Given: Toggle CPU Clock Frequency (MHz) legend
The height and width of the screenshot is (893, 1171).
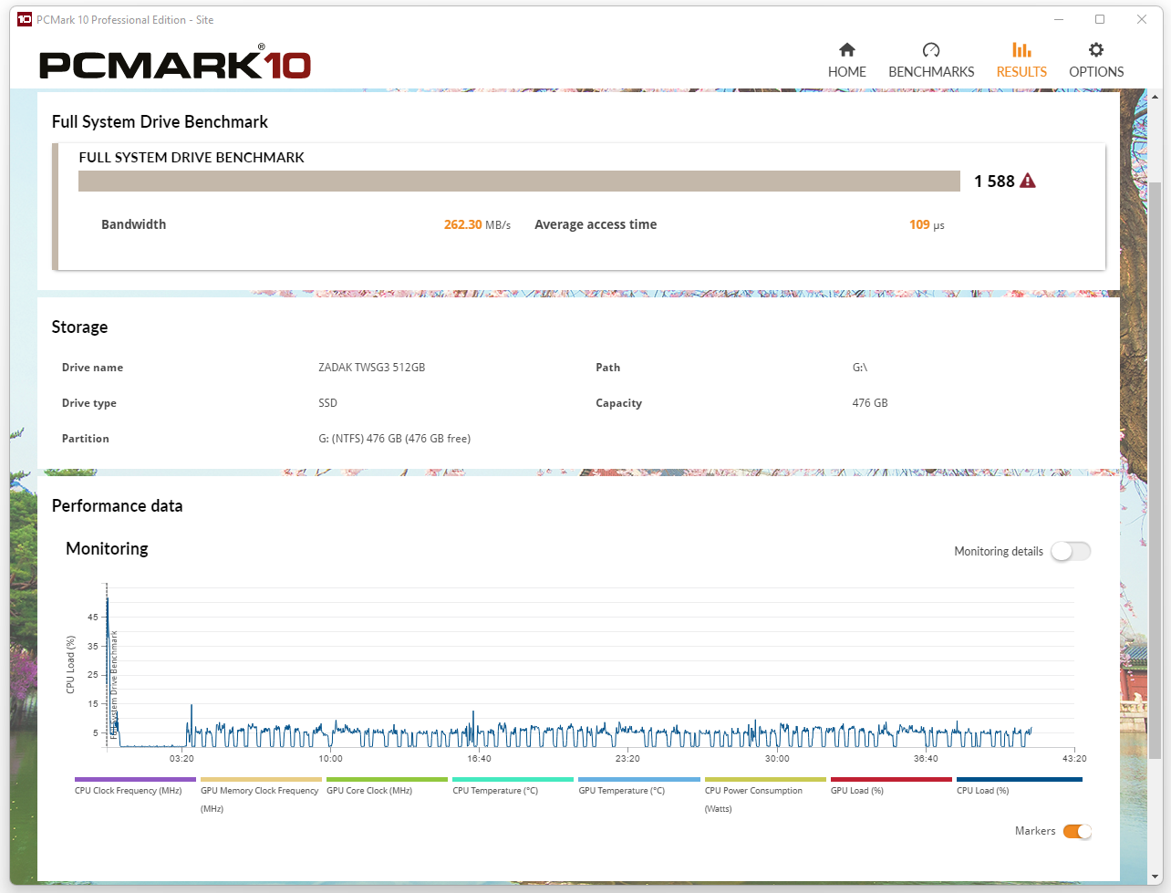Looking at the screenshot, I should (134, 787).
